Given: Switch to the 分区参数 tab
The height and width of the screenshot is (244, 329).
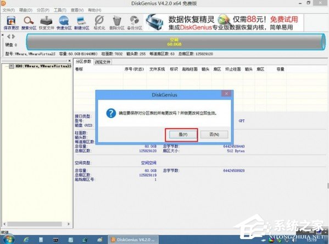Looking at the screenshot, I should click(x=83, y=61).
